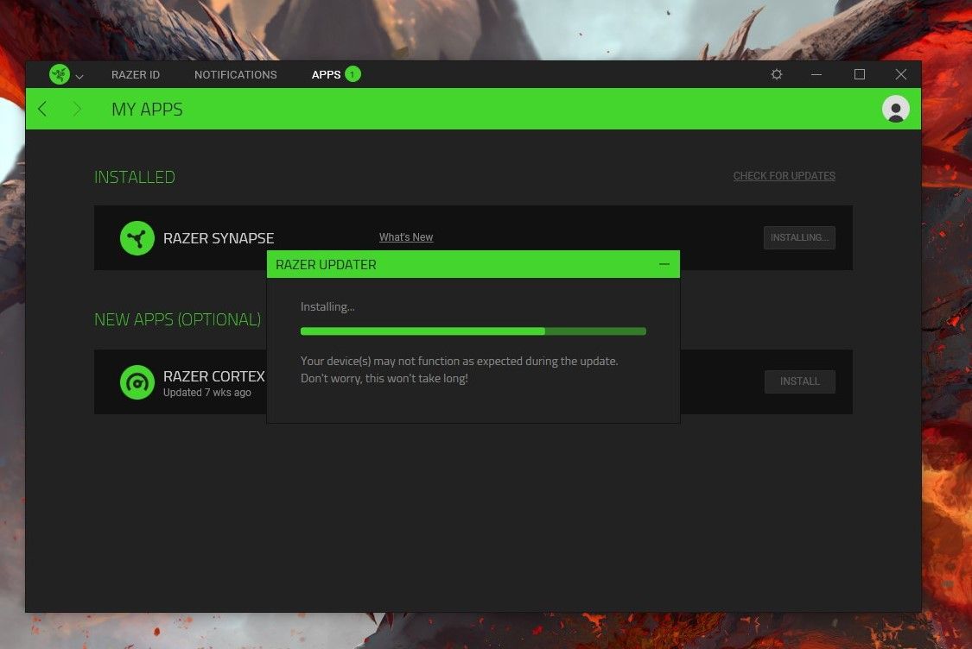Click the installation progress bar
The width and height of the screenshot is (972, 649).
(473, 331)
